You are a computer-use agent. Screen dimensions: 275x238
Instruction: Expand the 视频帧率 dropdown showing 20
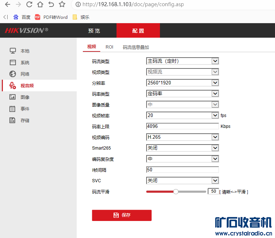pos(182,116)
